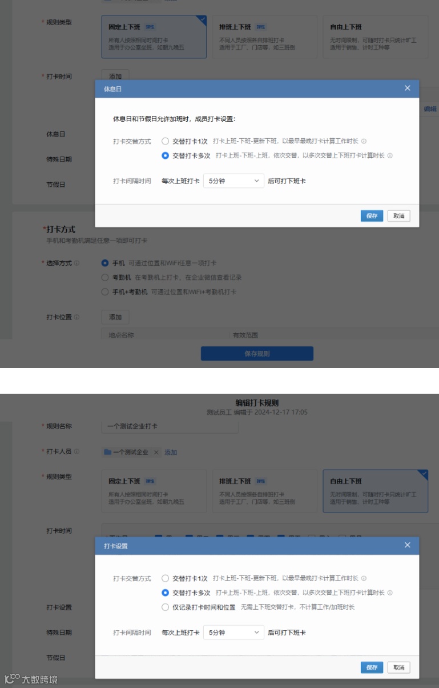
Task: Click the 规则名称 input with 一个测试企业打卡
Action: (170, 426)
